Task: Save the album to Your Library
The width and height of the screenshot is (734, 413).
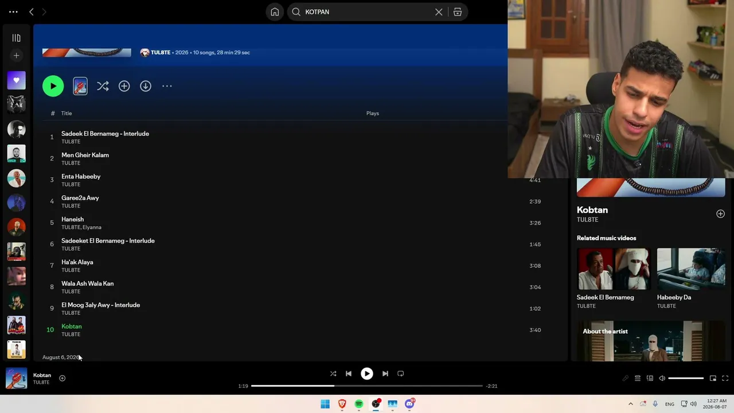Action: 124,86
